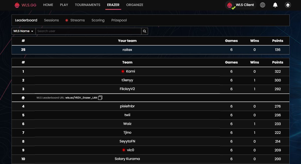Click red live dot next to Kami
Screen dimensions: 301x164
(x=123, y=71)
